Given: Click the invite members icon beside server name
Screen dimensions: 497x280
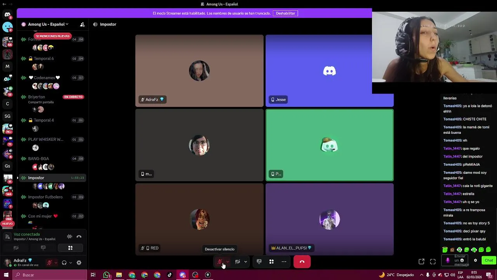Looking at the screenshot, I should pos(82,24).
